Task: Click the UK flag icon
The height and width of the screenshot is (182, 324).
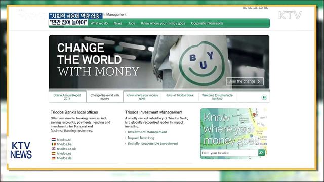Action: (54, 149)
